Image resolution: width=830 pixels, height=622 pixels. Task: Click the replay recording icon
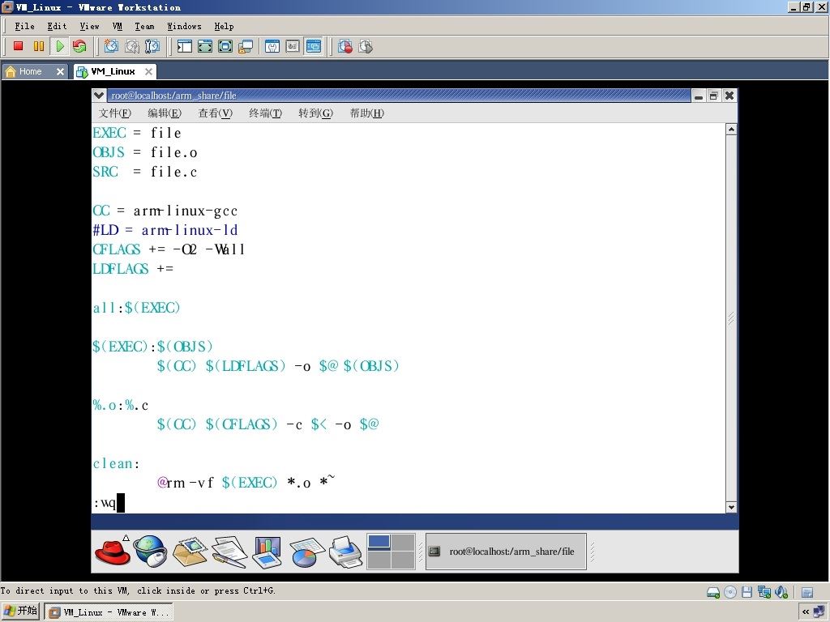pos(366,46)
